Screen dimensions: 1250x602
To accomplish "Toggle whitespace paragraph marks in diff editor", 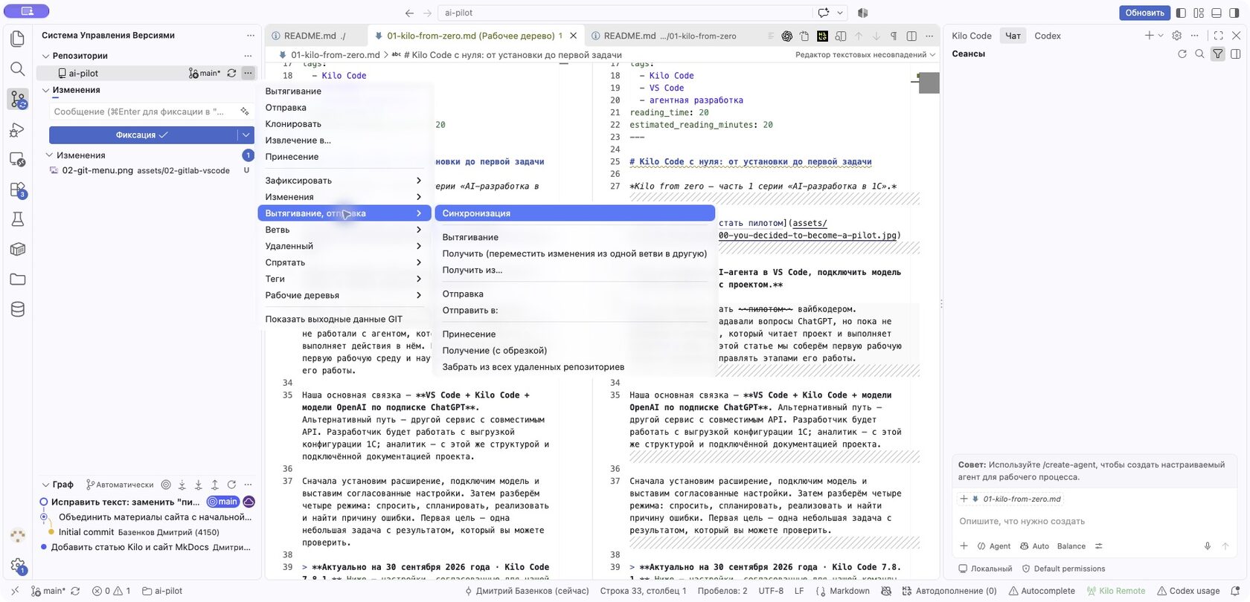I will tap(894, 36).
